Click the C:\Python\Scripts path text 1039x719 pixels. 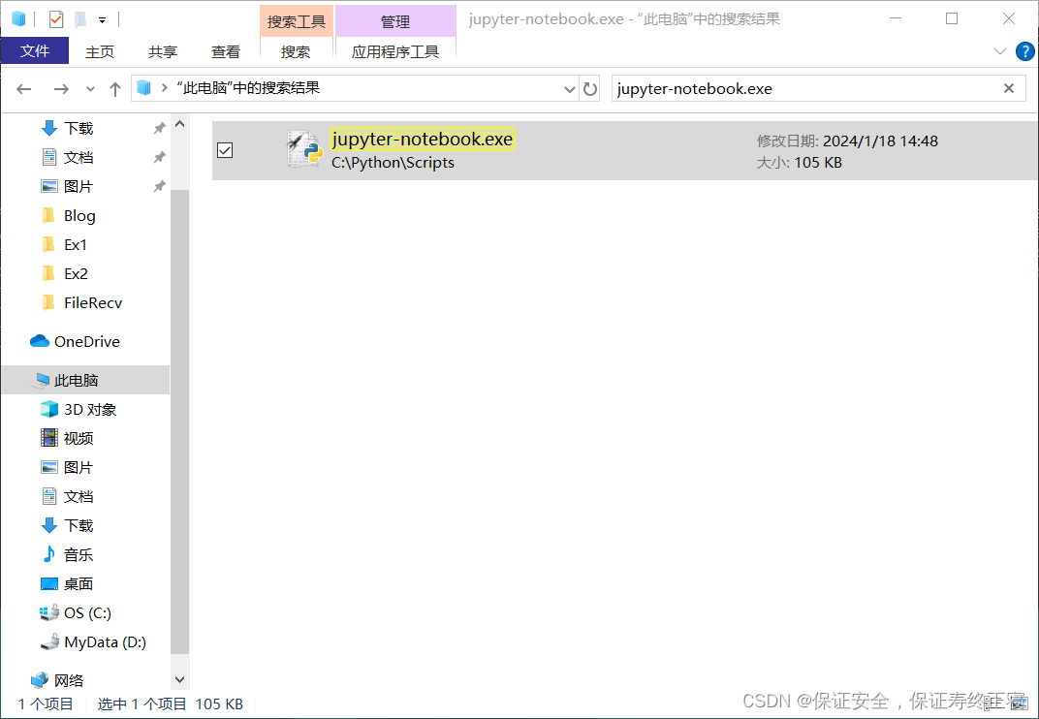tap(393, 163)
